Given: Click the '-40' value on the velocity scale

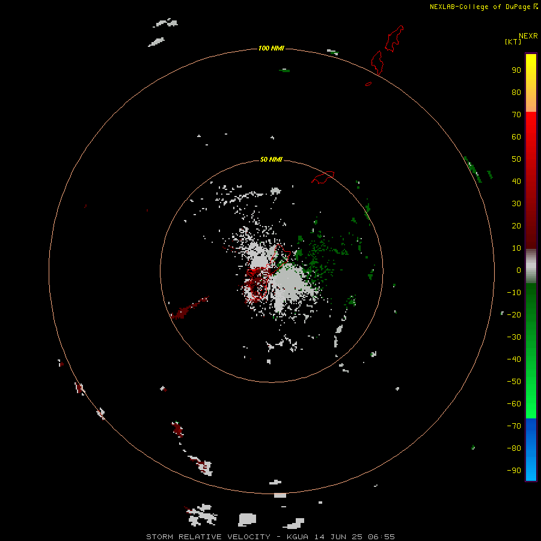Looking at the screenshot, I should 514,359.
